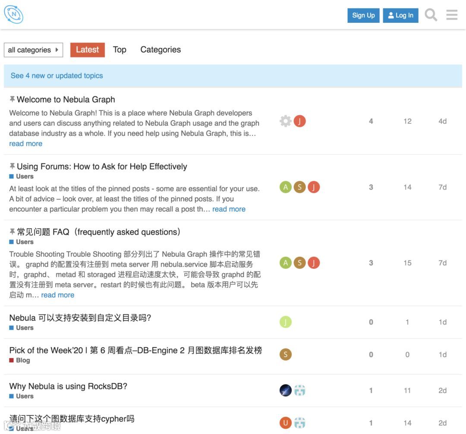Click gear avatar in Welcome to Nebula Graph row

click(285, 121)
